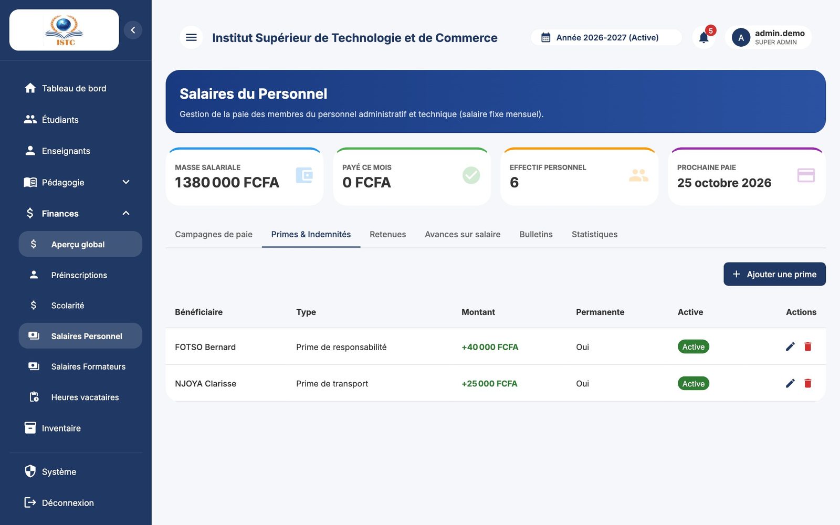The height and width of the screenshot is (525, 840).
Task: Click Active badge for FOTSO Bernard
Action: pyautogui.click(x=693, y=346)
